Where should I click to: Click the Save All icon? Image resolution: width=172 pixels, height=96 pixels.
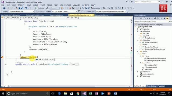tap(22, 8)
